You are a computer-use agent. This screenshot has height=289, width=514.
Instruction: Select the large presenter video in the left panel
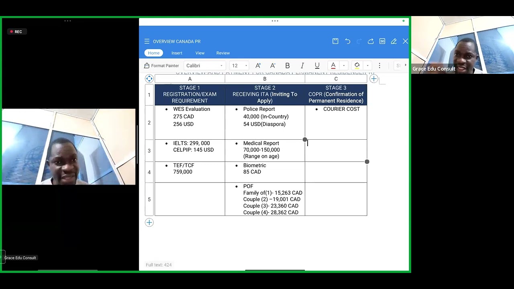click(69, 147)
